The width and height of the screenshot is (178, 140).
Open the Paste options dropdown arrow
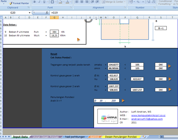click(x=4, y=4)
